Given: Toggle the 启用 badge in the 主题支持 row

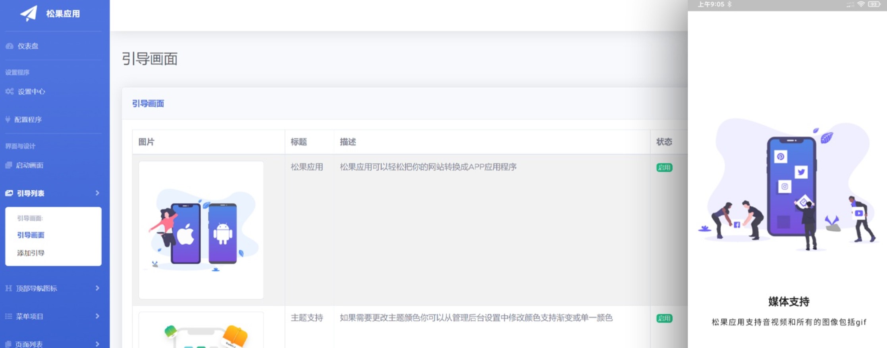Looking at the screenshot, I should (x=664, y=318).
